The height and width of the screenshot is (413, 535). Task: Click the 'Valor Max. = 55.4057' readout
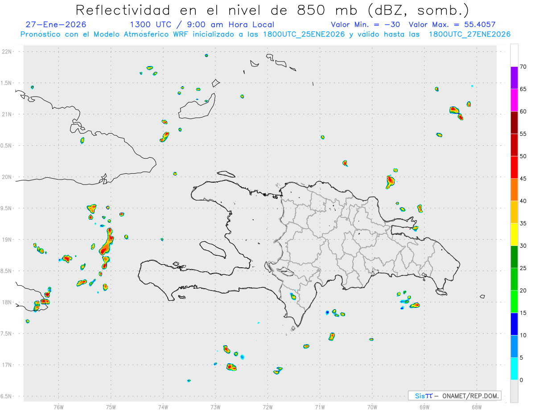pyautogui.click(x=452, y=25)
